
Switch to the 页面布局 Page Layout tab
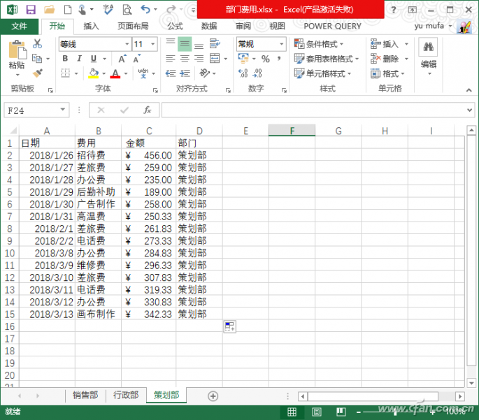[x=133, y=27]
